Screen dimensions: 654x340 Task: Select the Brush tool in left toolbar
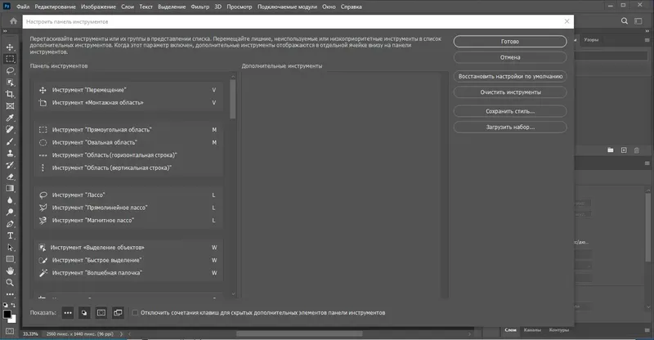coord(10,141)
